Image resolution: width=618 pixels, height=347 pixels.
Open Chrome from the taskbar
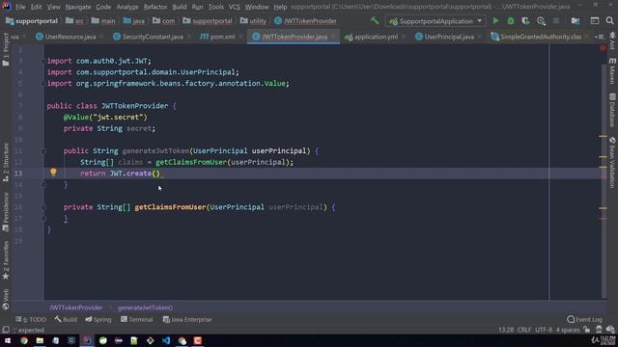click(23, 340)
